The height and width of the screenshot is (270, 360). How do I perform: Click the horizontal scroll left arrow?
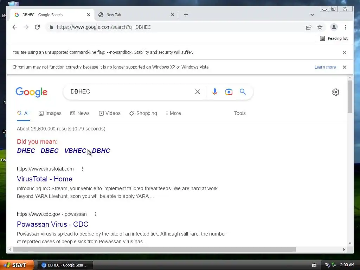10,249
